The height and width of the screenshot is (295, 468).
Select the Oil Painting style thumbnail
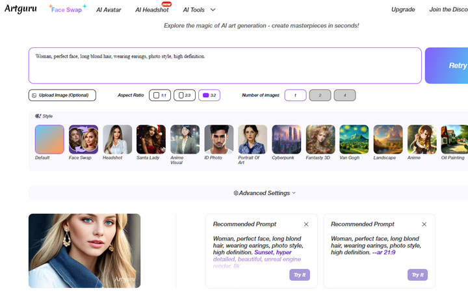point(454,139)
